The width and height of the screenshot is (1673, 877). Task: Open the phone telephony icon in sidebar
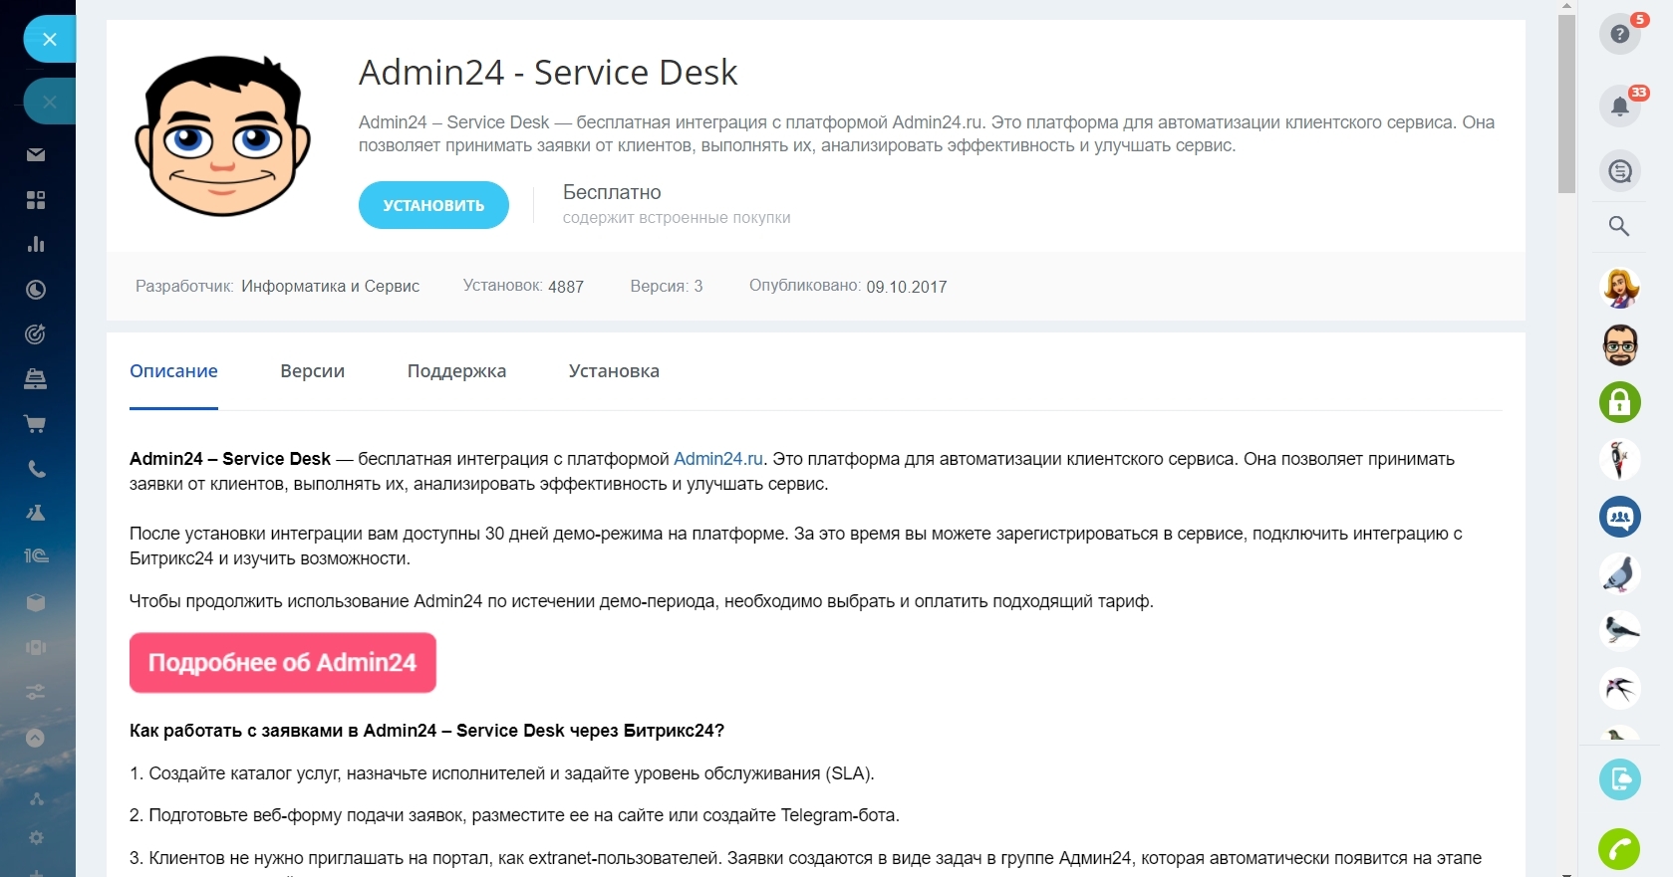point(36,469)
